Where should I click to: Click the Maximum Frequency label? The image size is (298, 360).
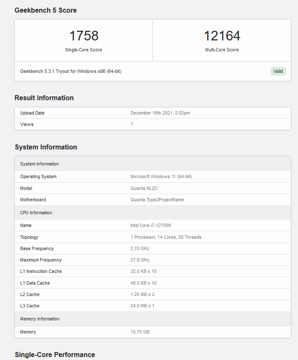pyautogui.click(x=41, y=260)
